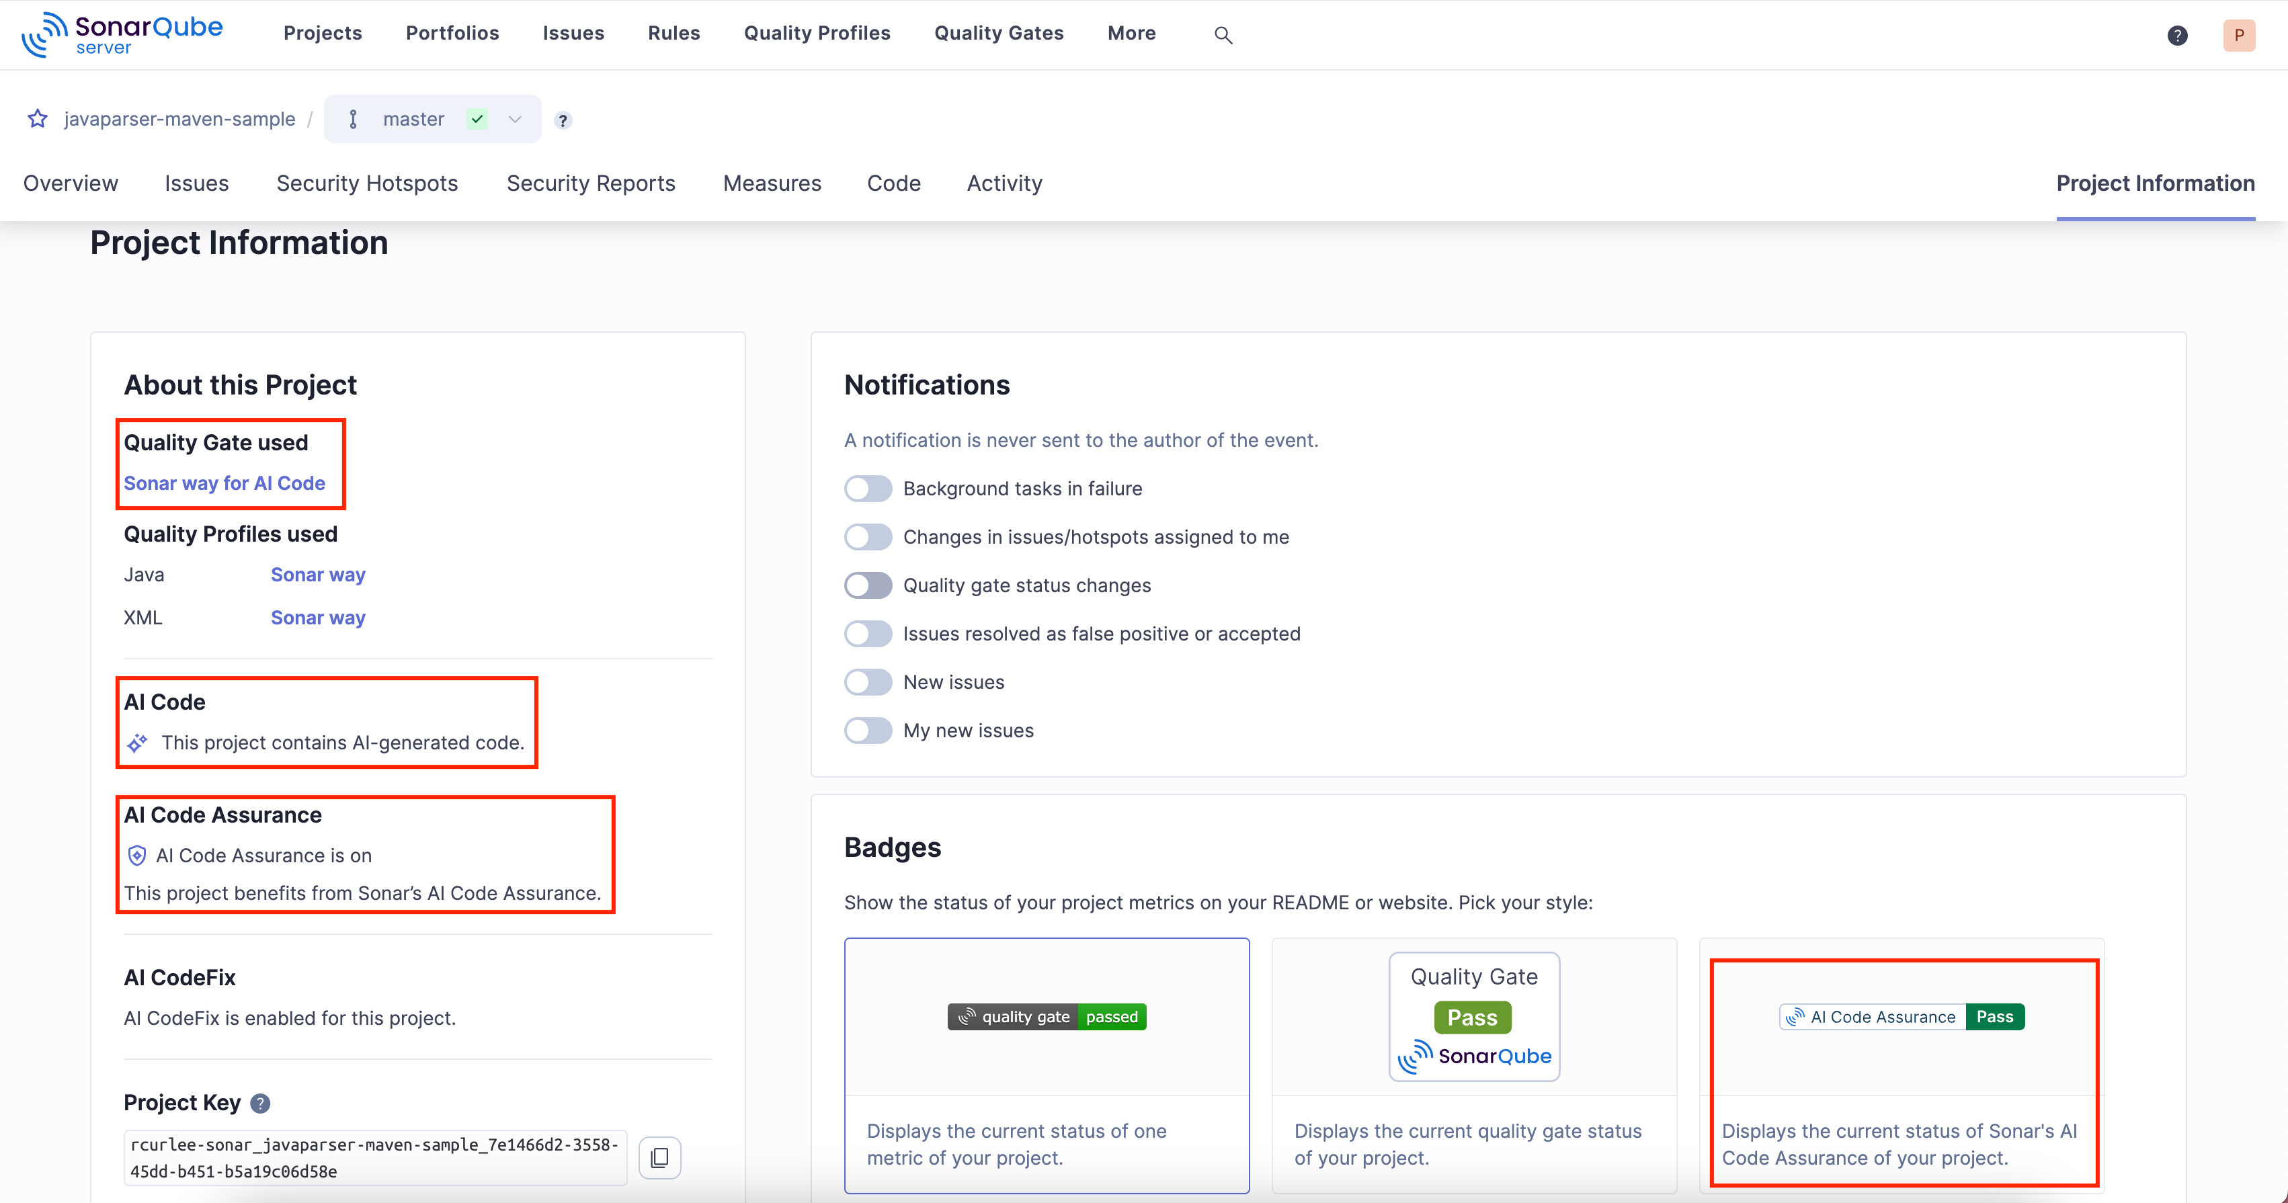Toggle Quality gate status changes notification

click(868, 585)
